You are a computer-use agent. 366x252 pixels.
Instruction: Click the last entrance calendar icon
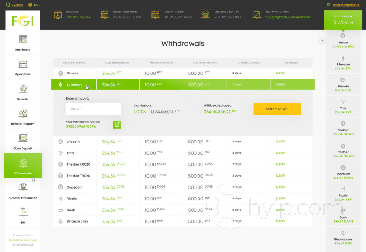tap(156, 15)
